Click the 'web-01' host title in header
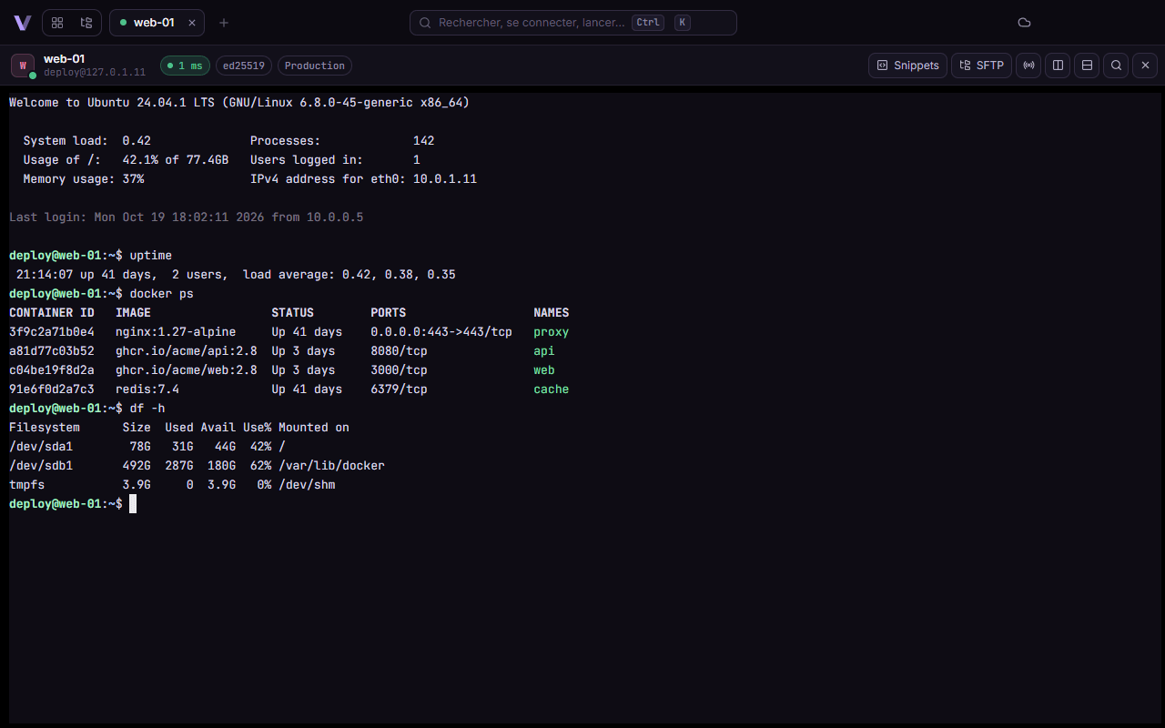The width and height of the screenshot is (1165, 728). [64, 58]
